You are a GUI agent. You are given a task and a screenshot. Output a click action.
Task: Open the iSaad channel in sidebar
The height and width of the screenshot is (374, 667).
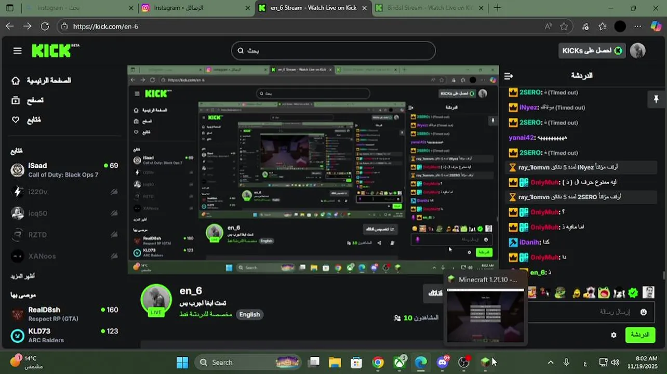point(64,170)
